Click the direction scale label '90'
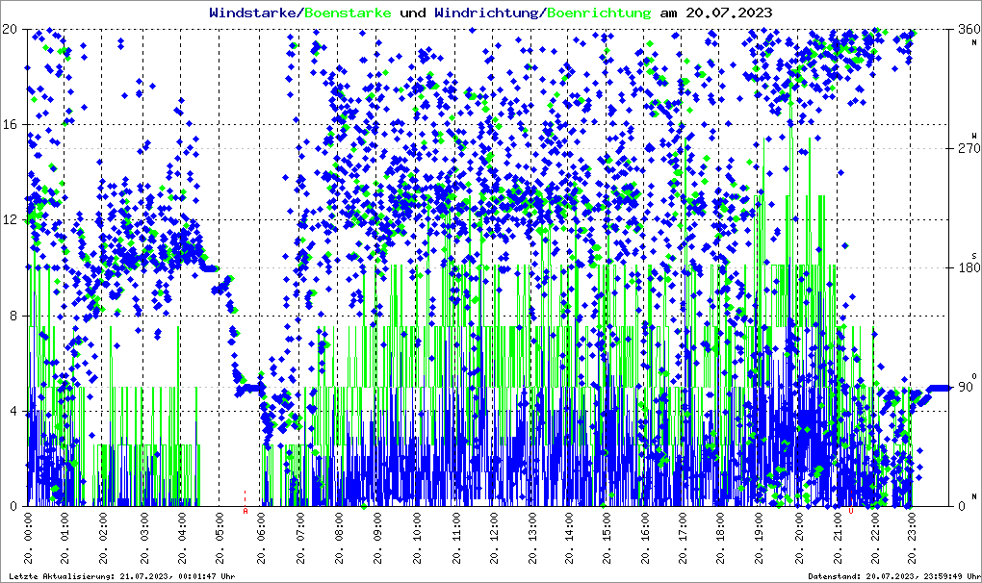This screenshot has width=982, height=583. [x=966, y=387]
